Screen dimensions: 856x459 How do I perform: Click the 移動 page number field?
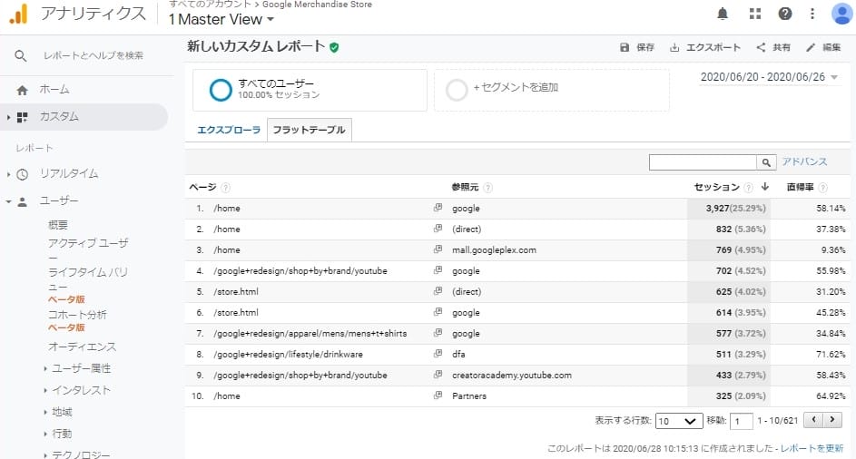(x=741, y=421)
